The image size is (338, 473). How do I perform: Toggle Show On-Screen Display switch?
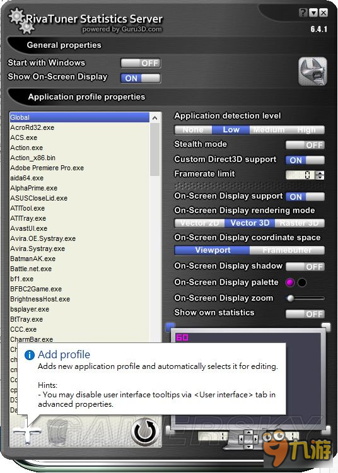141,78
